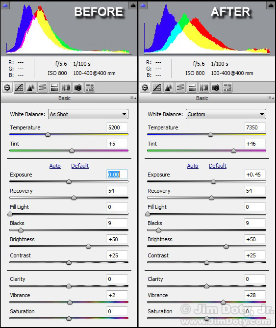Click the Auto link in BEFORE panel
This screenshot has width=276, height=328.
tap(55, 166)
